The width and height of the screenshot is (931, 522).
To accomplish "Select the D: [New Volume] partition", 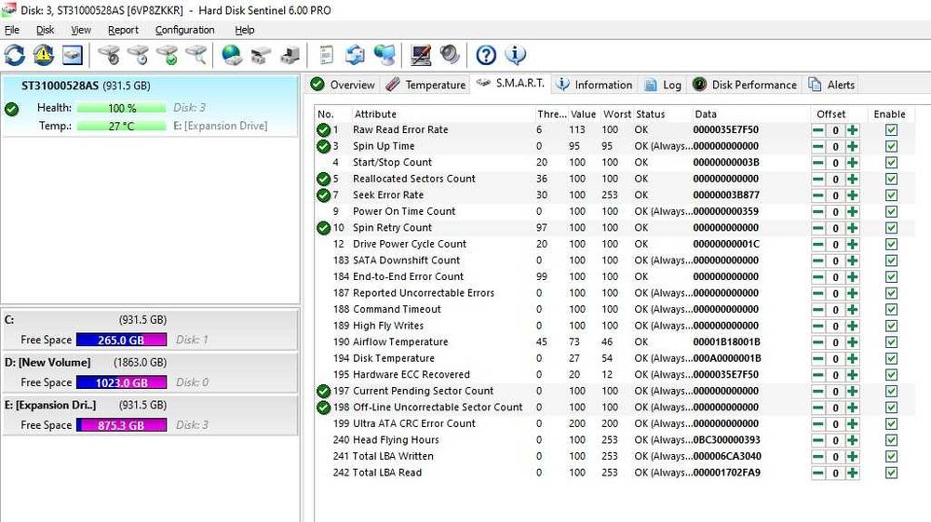I will (150, 372).
